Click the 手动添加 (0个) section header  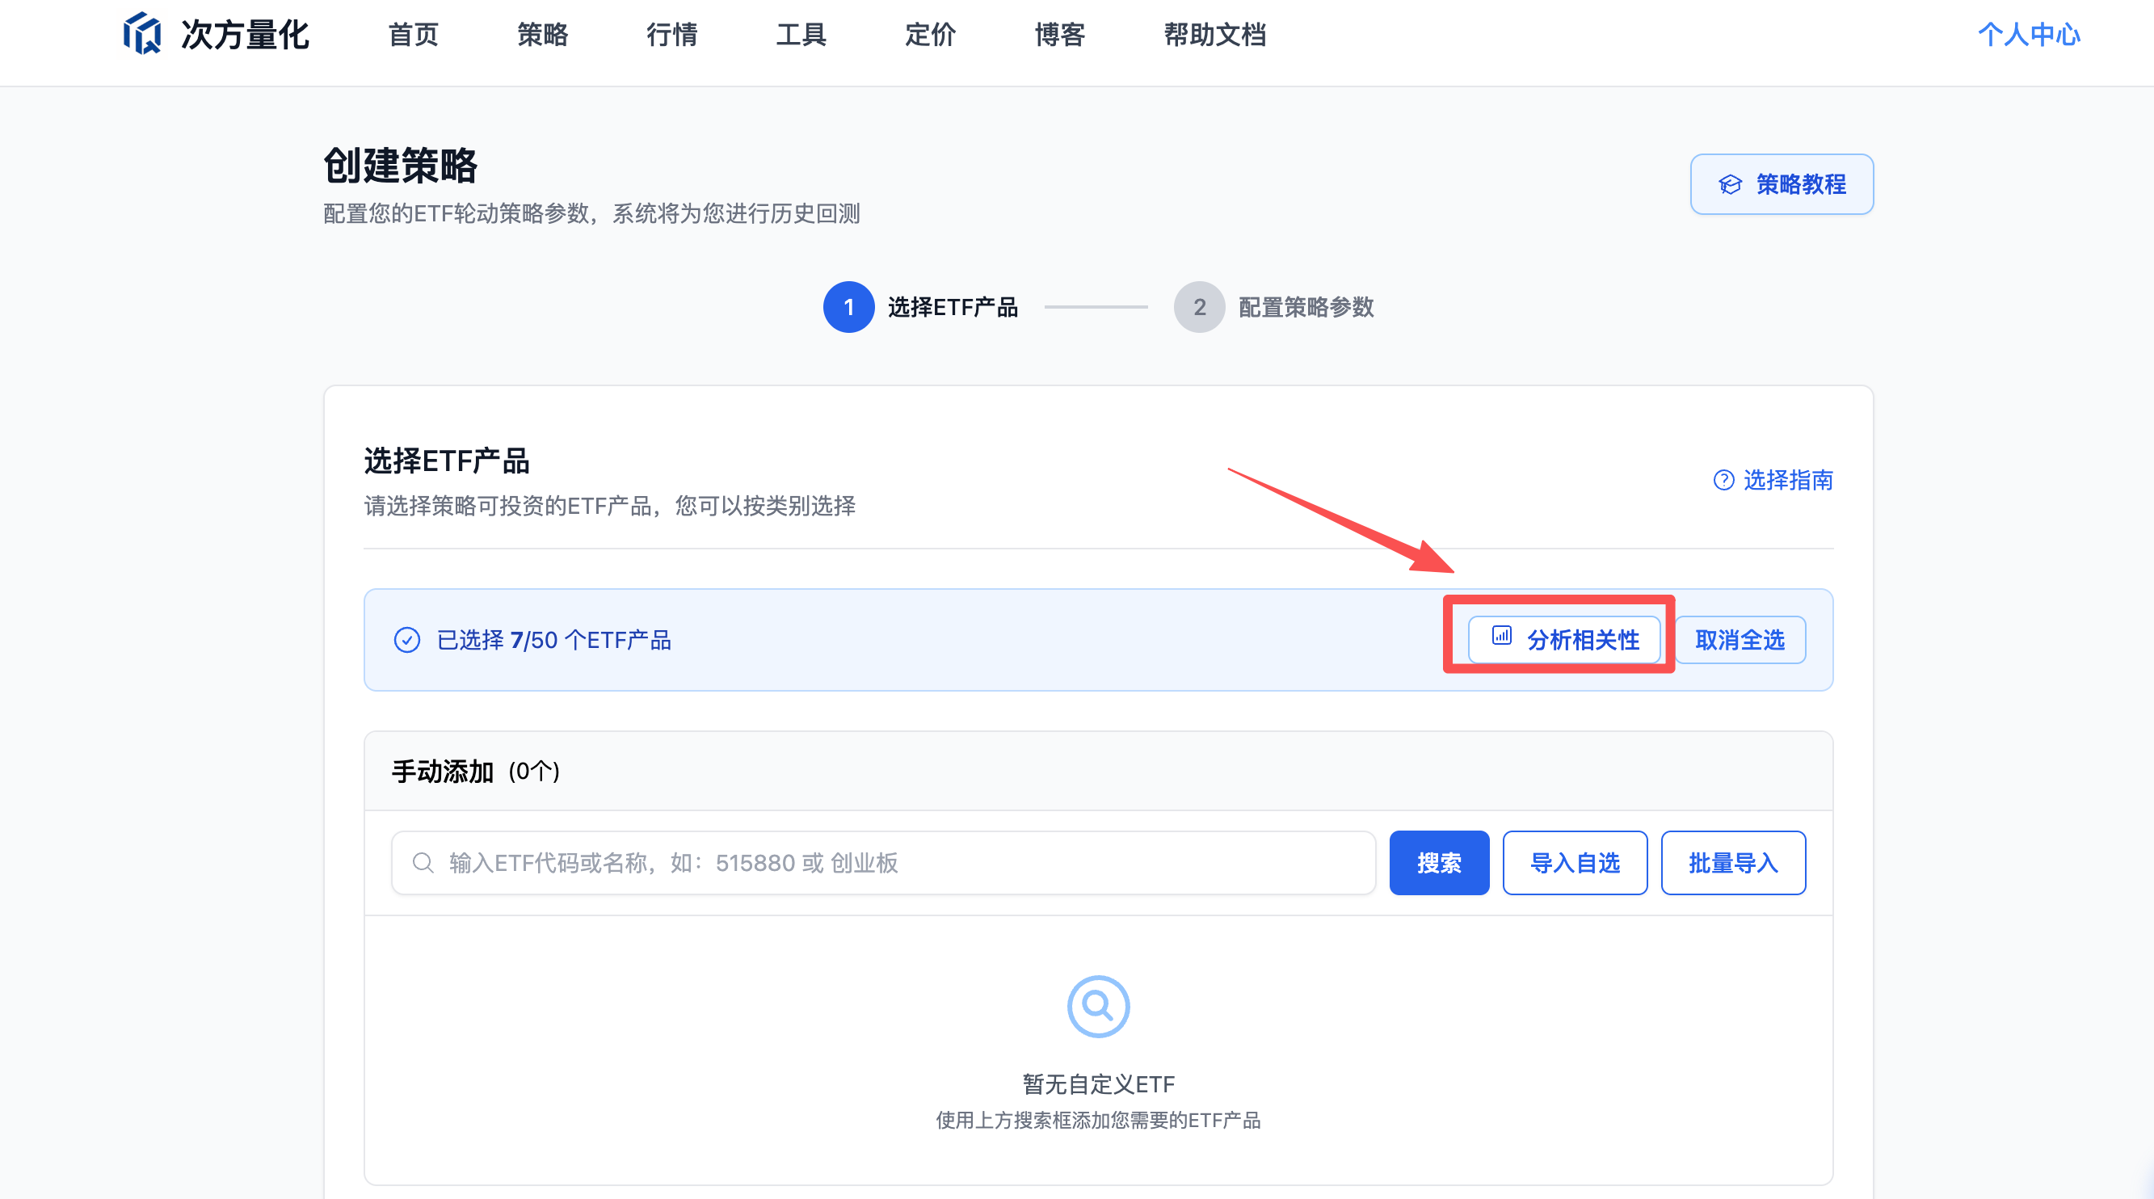pyautogui.click(x=1099, y=771)
